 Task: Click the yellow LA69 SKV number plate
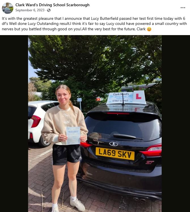click(x=115, y=154)
